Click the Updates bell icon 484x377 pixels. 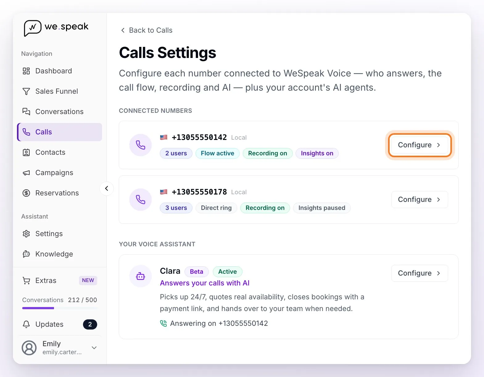click(26, 324)
